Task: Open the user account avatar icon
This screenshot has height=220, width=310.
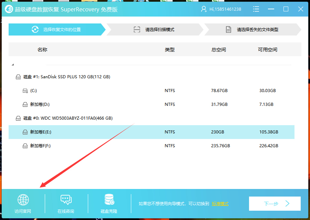Action: tap(204, 9)
